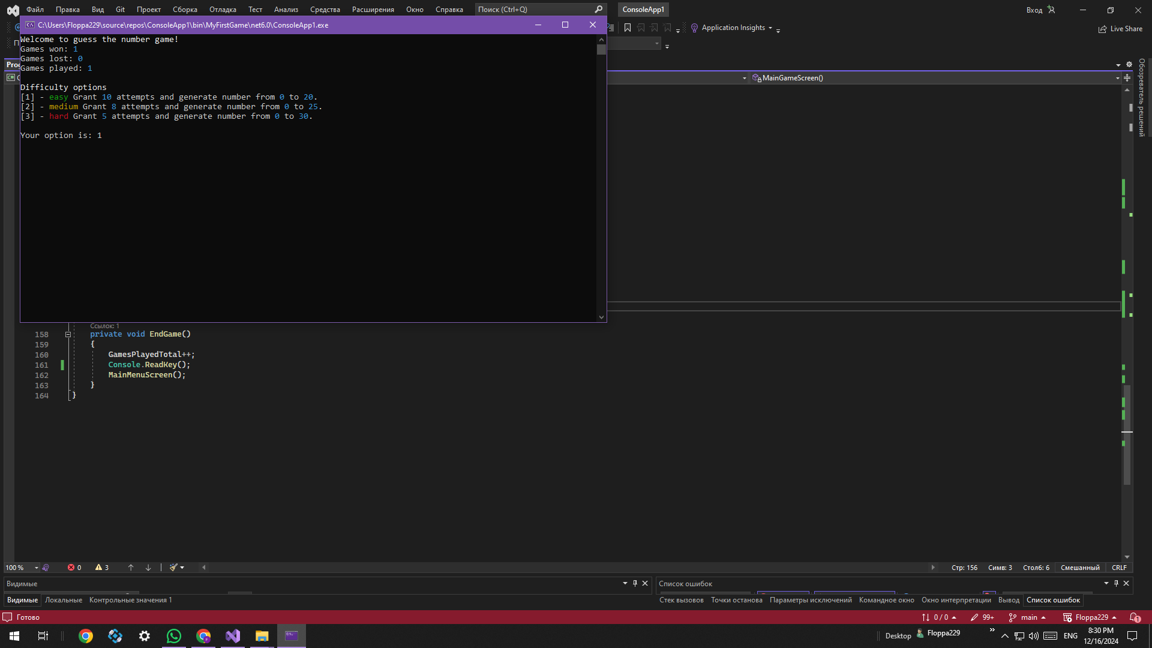The width and height of the screenshot is (1152, 648).
Task: Open the code cleanup profile dropdown arrow
Action: 182,568
